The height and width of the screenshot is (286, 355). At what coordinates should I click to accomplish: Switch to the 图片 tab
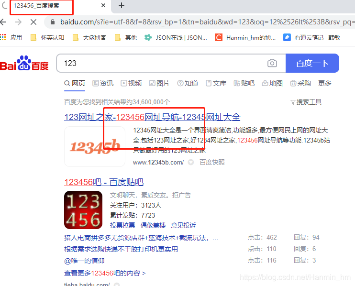(x=159, y=83)
